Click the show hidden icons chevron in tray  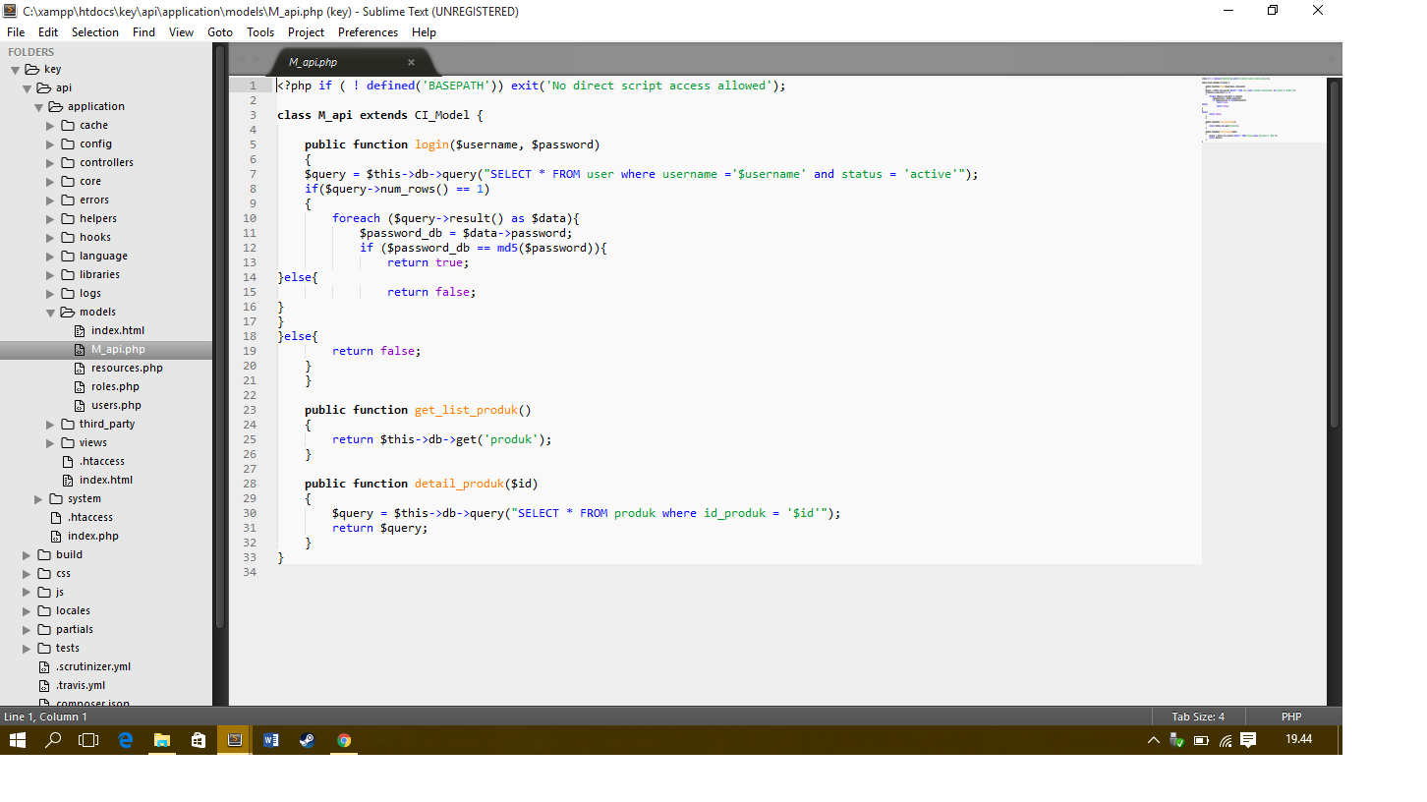(1152, 739)
